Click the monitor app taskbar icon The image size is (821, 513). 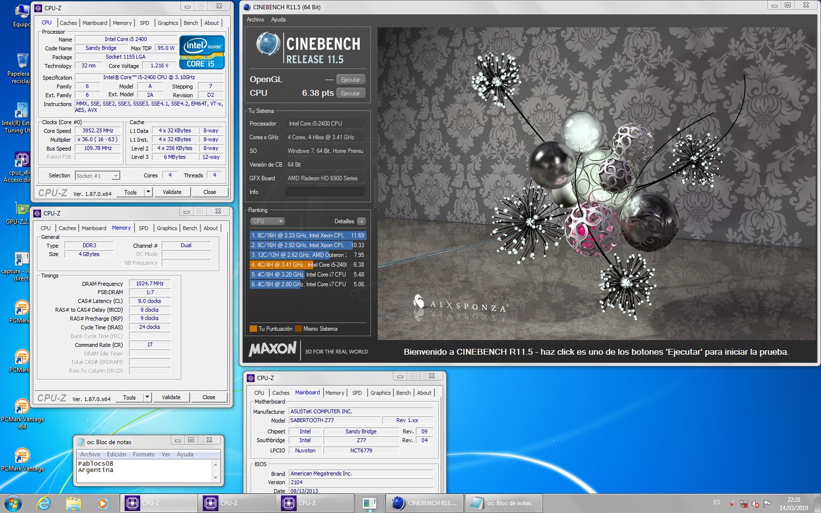pos(369,503)
